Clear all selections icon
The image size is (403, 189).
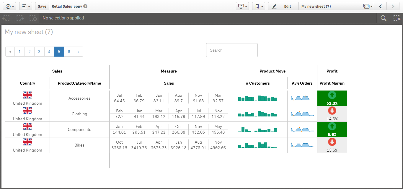click(x=33, y=18)
